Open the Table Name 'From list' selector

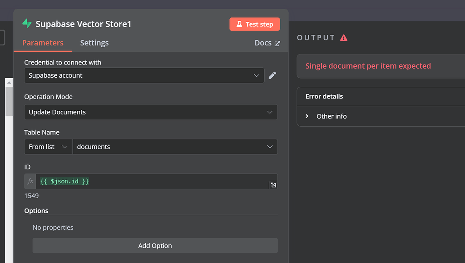coord(48,147)
